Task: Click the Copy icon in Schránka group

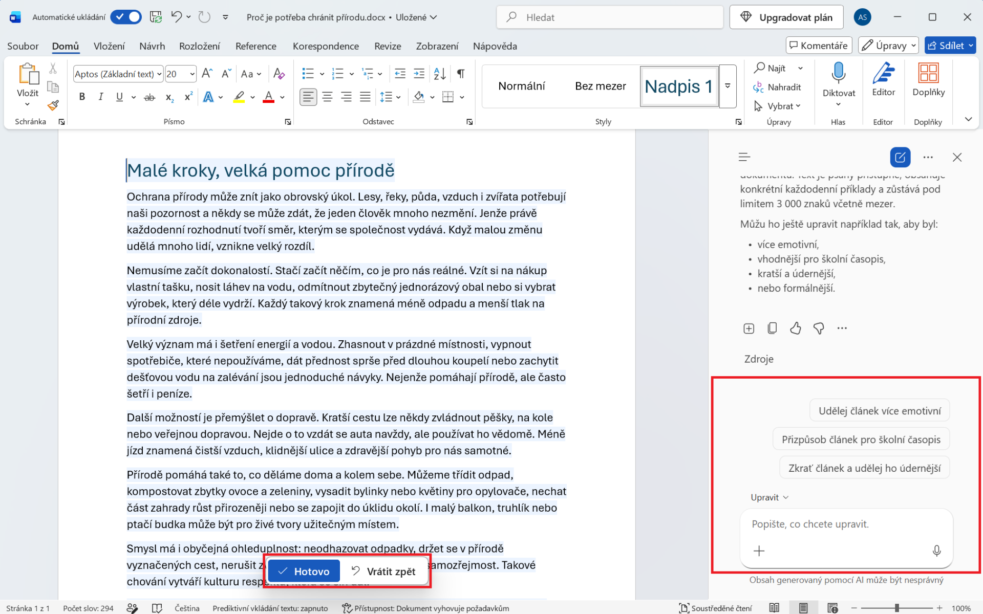Action: point(53,86)
